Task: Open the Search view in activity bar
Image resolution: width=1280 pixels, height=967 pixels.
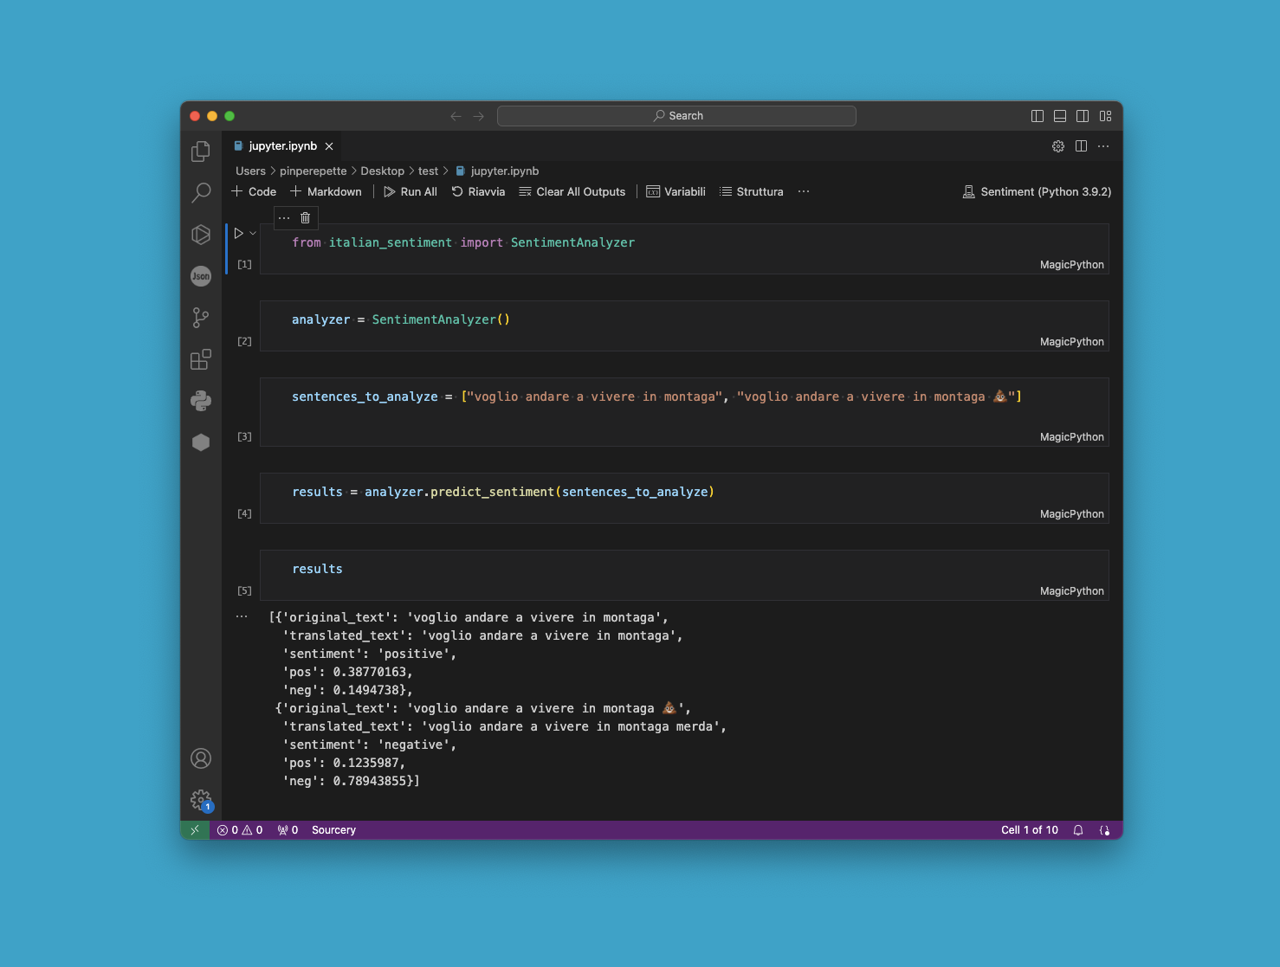Action: pos(201,192)
